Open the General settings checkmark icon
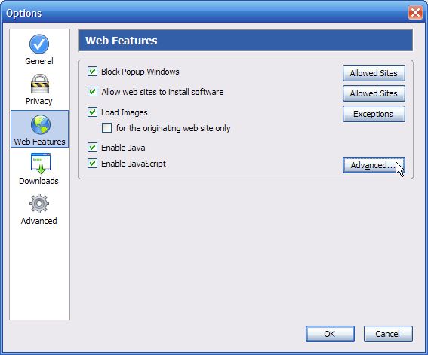This screenshot has height=355, width=428. click(39, 44)
